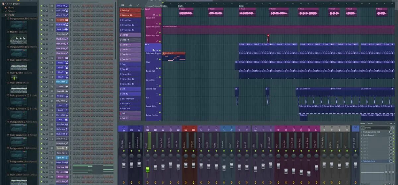
Task: Click mixer track number 20 for Bassline channel
Action: (x=52, y=20)
